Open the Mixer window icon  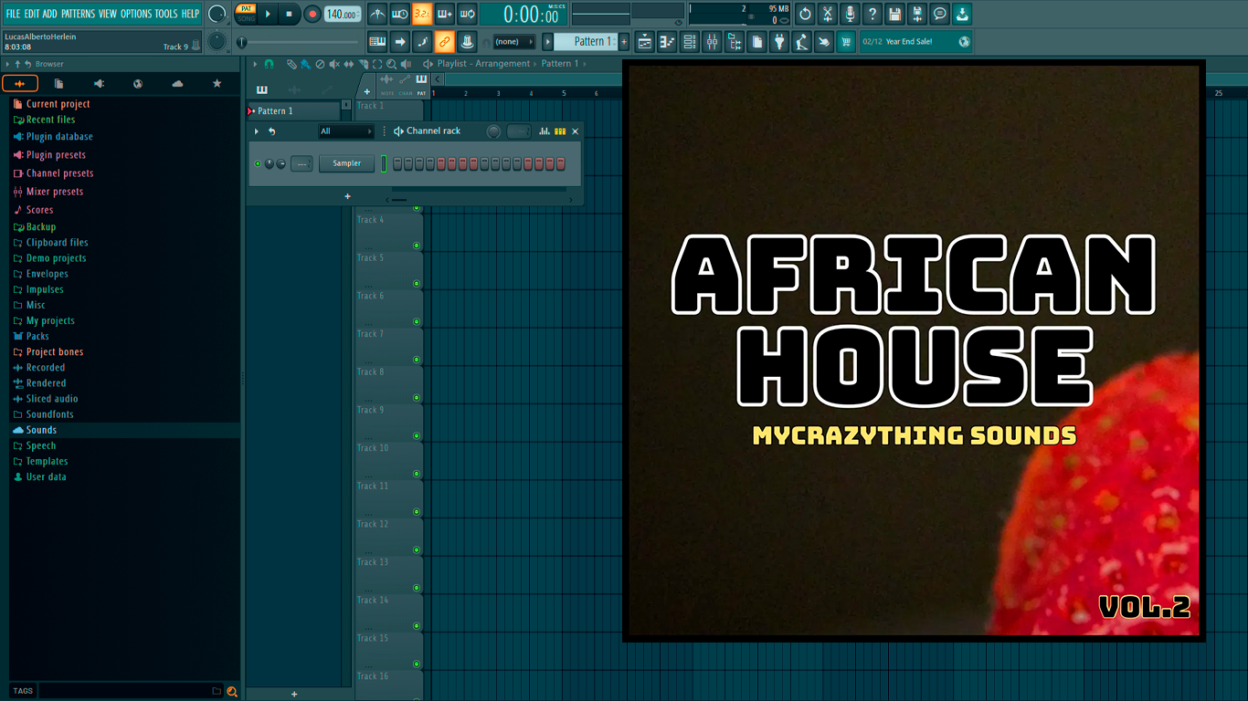coord(712,41)
